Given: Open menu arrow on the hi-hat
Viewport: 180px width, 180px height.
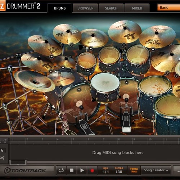Looking at the screenshot, I should 61,87.
